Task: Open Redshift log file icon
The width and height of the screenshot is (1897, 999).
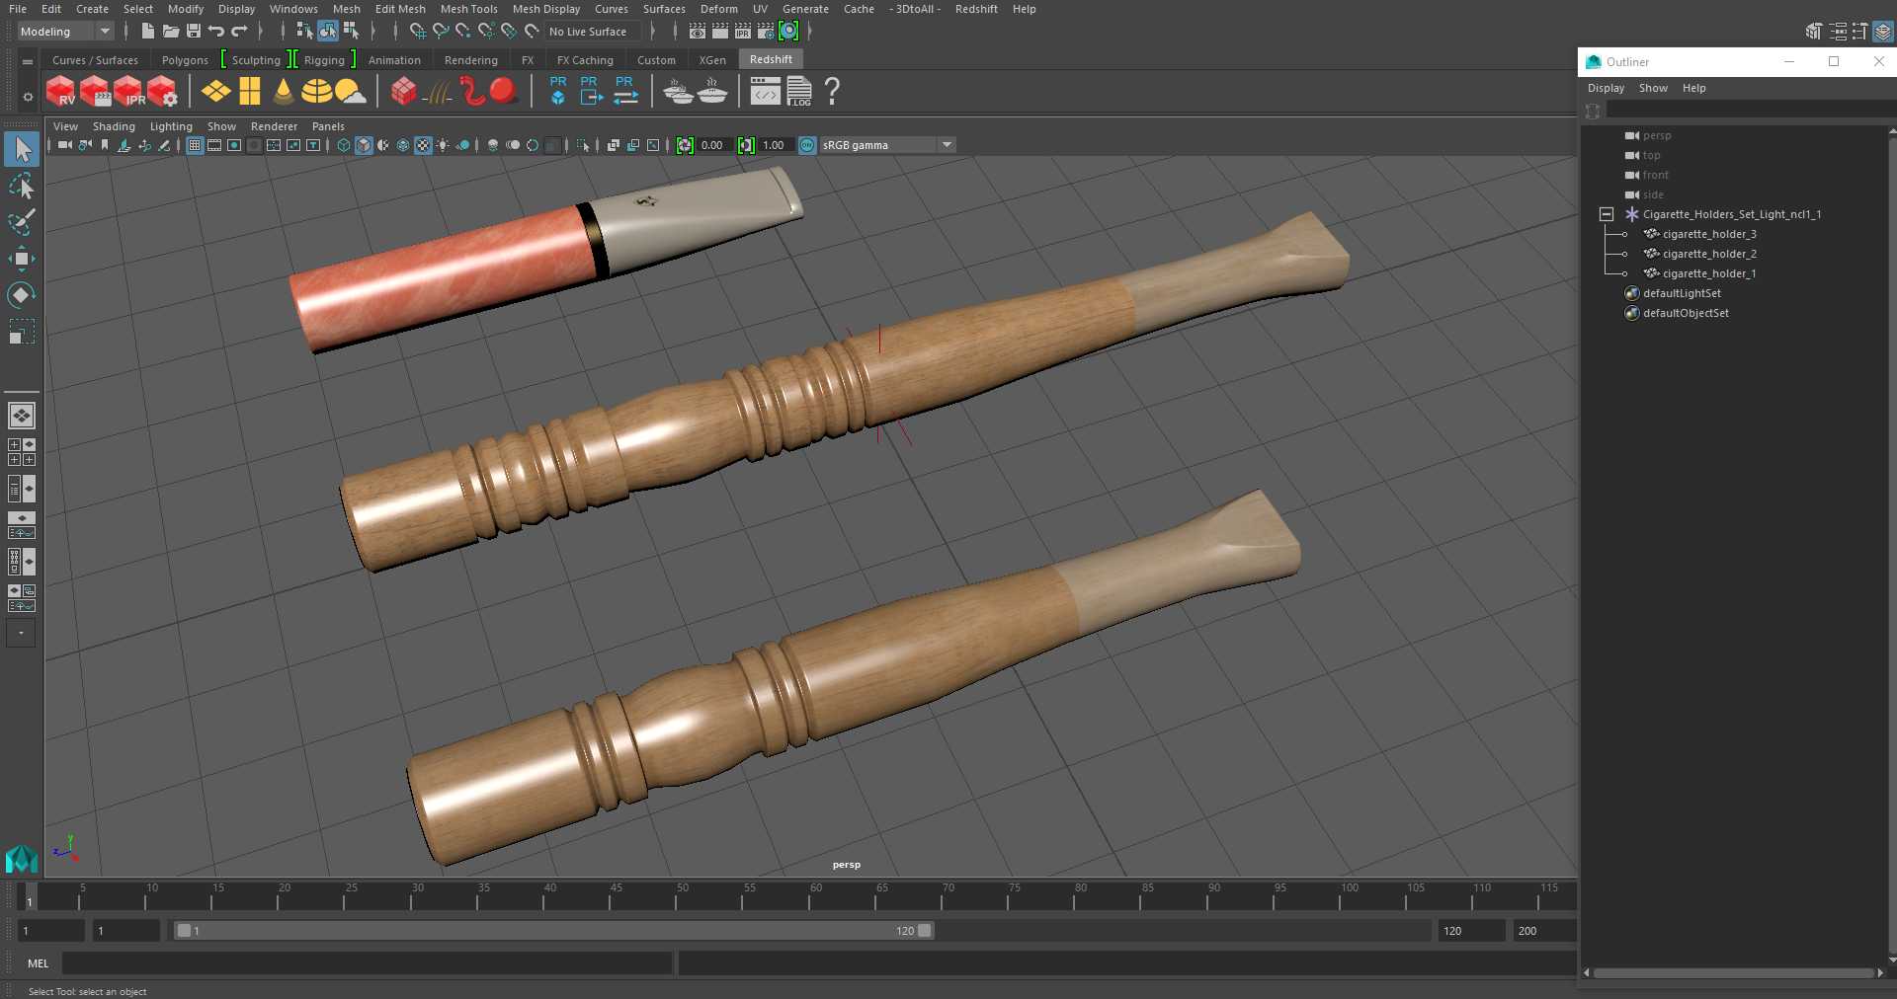Action: (x=799, y=92)
